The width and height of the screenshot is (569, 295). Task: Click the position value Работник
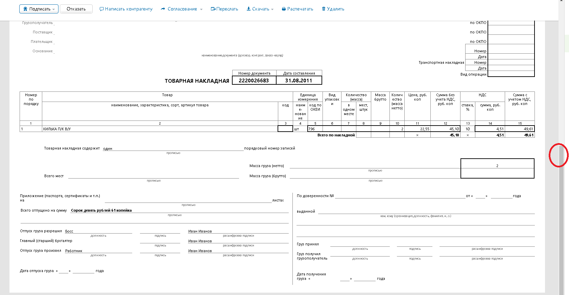click(x=74, y=251)
